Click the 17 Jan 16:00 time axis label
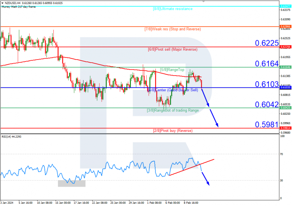The width and height of the screenshot is (292, 206). [x=81, y=203]
